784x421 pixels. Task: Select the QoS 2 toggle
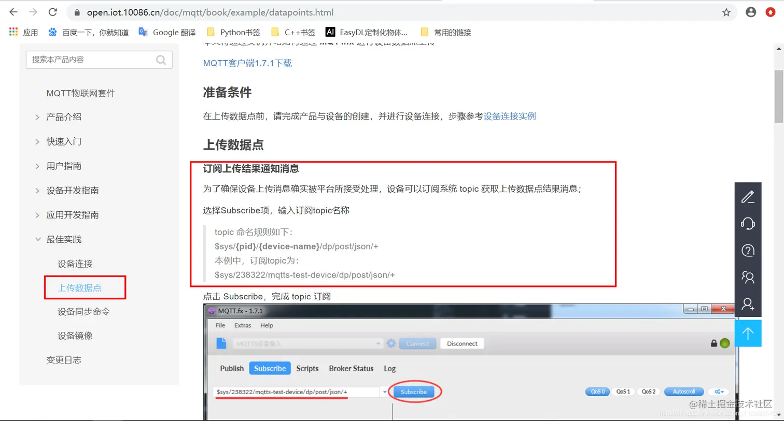click(649, 392)
